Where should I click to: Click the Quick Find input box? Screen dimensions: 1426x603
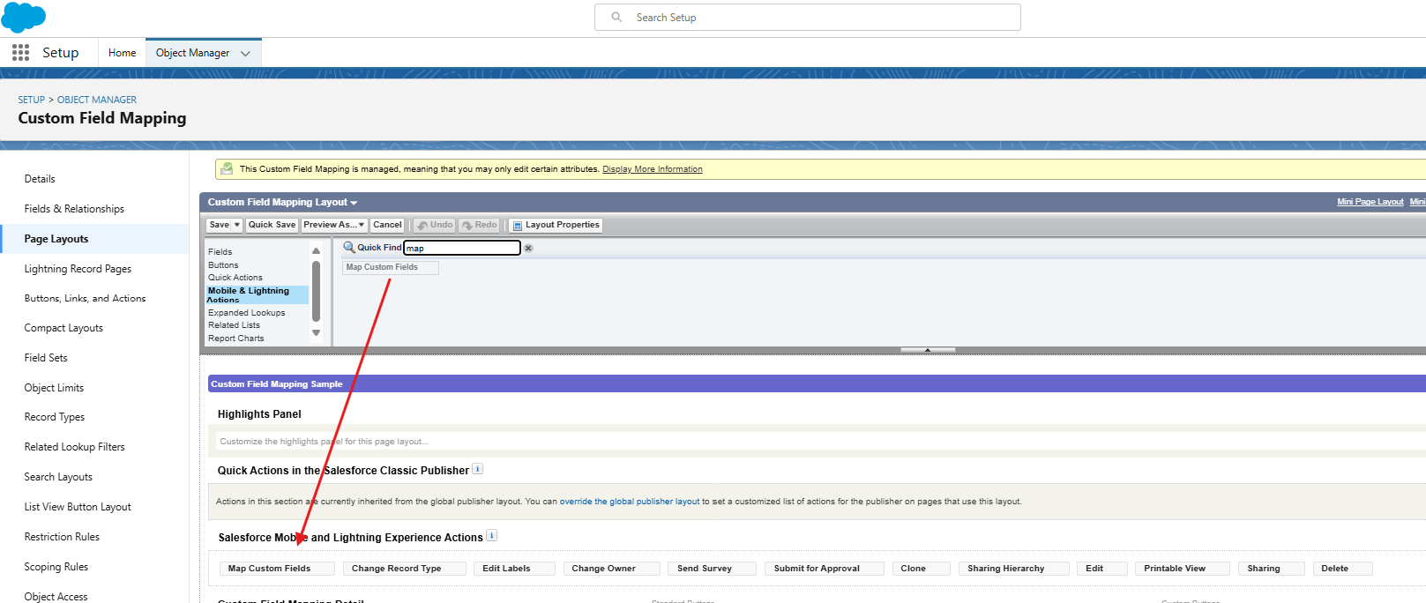(x=462, y=248)
